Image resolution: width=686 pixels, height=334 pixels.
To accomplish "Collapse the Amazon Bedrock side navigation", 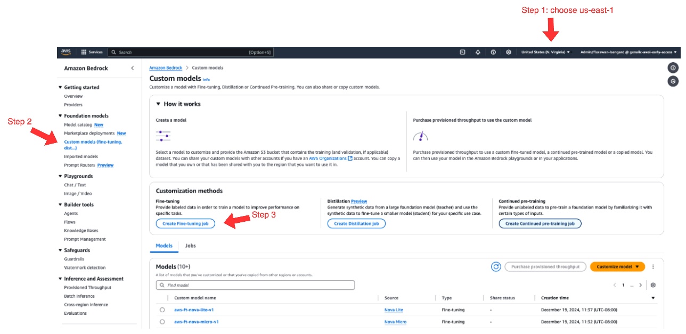I will pos(133,68).
